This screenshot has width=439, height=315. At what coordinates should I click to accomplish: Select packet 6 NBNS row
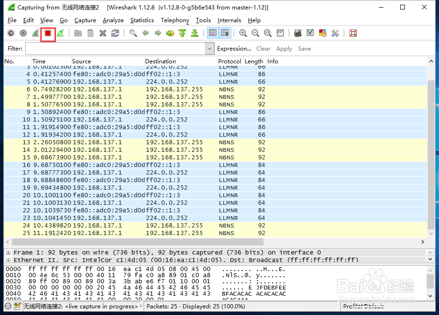[x=215, y=89]
